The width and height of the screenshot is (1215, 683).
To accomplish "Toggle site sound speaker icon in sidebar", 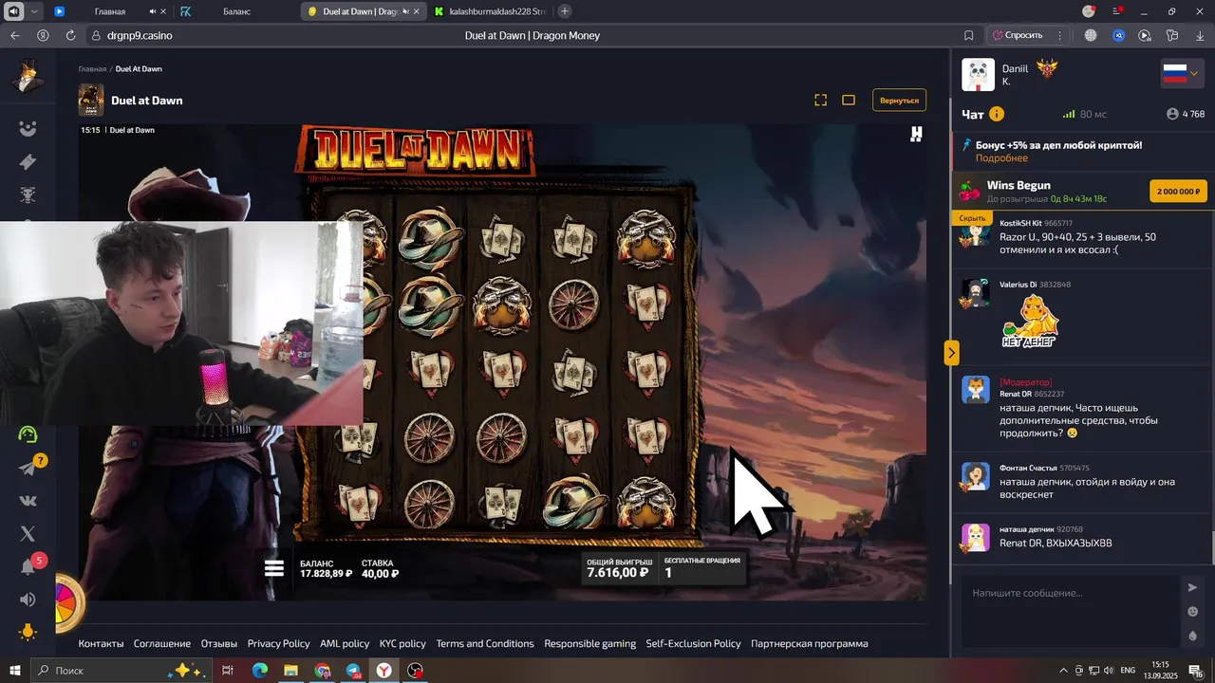I will click(28, 600).
